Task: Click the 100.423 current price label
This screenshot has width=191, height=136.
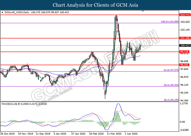Action: [x=185, y=45]
